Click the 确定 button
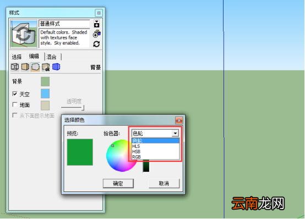Screen dimensions: 305x219 118,183
